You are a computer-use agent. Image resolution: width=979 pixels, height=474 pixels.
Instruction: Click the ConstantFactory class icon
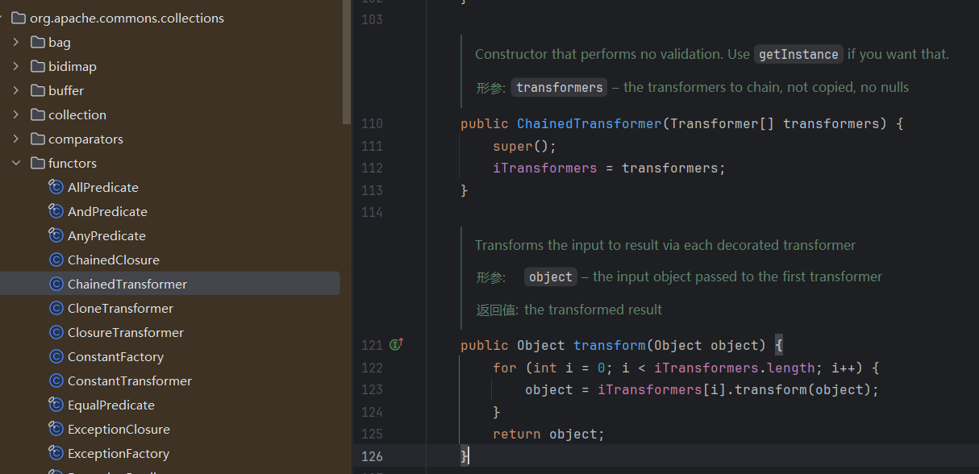point(56,357)
